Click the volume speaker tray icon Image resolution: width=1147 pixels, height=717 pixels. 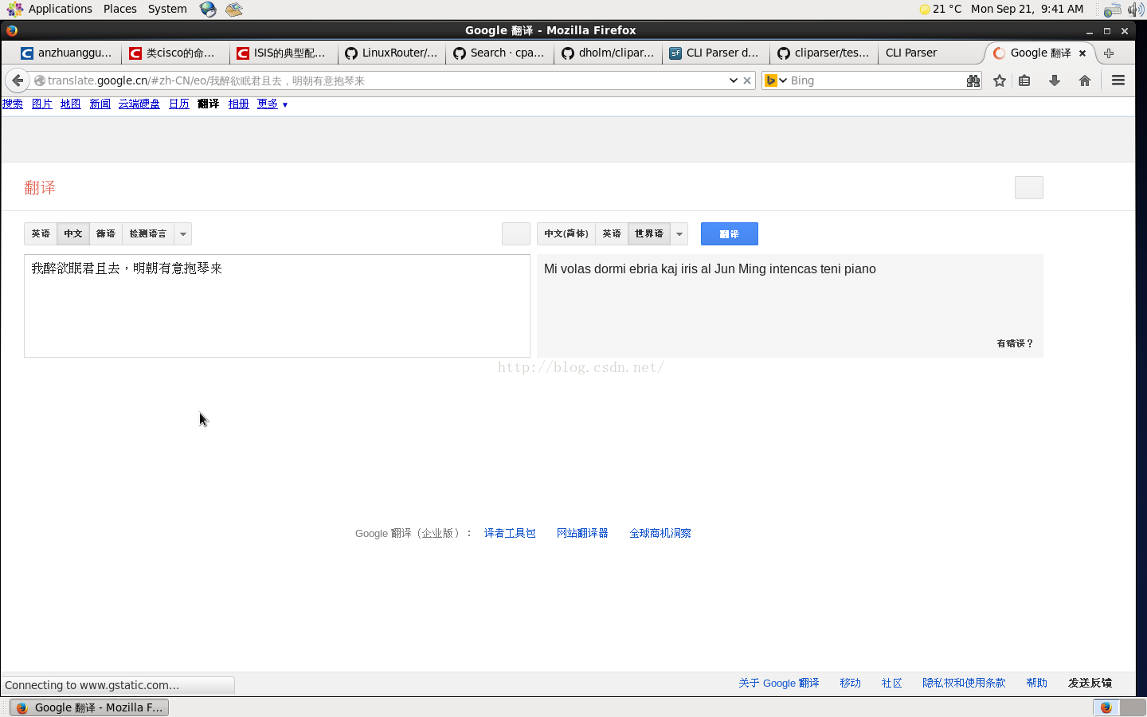(1135, 10)
